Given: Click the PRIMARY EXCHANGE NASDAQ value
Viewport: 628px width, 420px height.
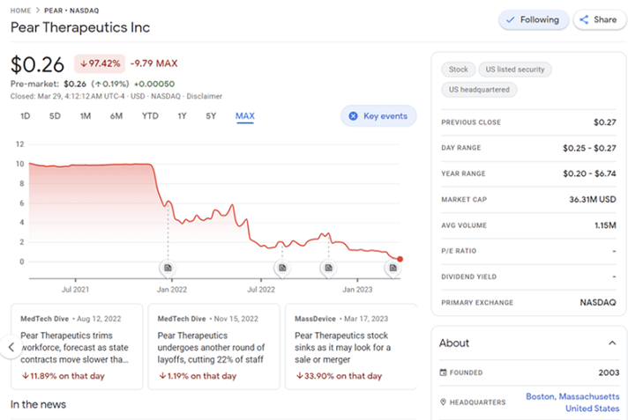Looking at the screenshot, I should 598,302.
